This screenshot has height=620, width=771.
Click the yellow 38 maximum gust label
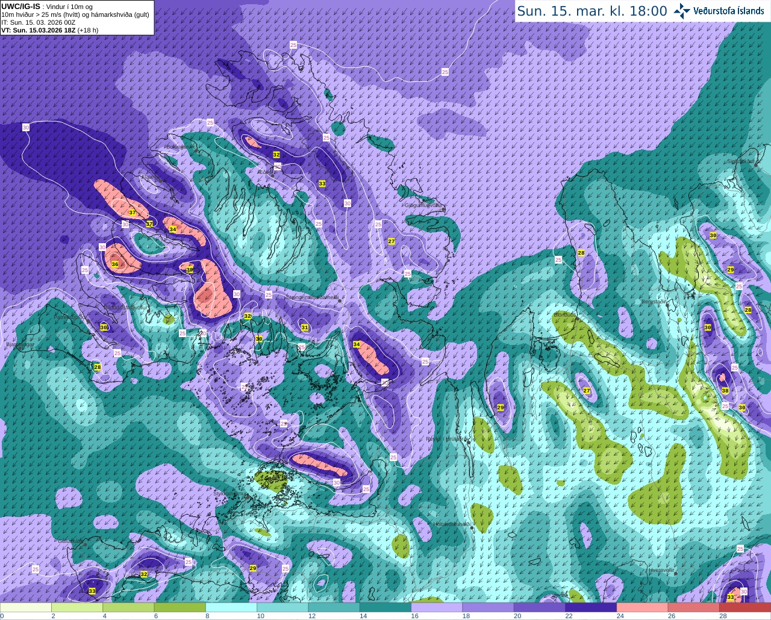coord(725,391)
